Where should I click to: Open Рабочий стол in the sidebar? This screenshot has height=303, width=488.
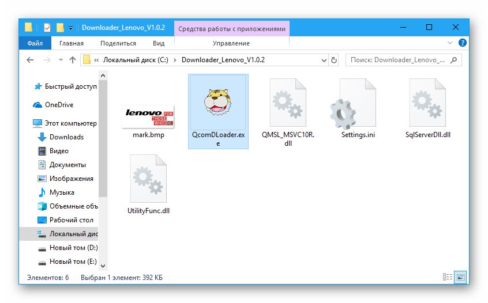click(72, 220)
